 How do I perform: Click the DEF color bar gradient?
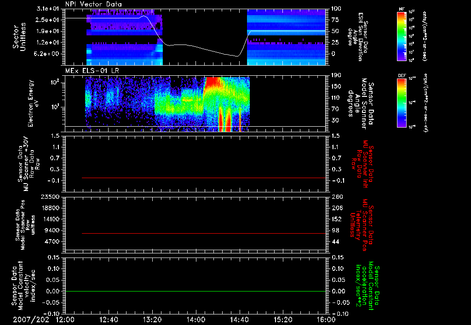click(402, 103)
